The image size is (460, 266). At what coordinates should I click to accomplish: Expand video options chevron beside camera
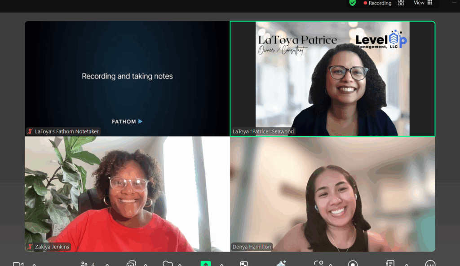click(34, 264)
